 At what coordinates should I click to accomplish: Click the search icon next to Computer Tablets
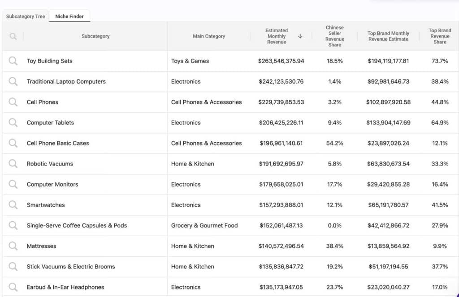click(x=12, y=123)
